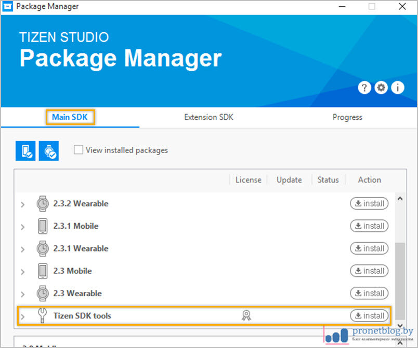Expand the 2.3.1 Wearable row
This screenshot has width=418, height=348.
(23, 249)
